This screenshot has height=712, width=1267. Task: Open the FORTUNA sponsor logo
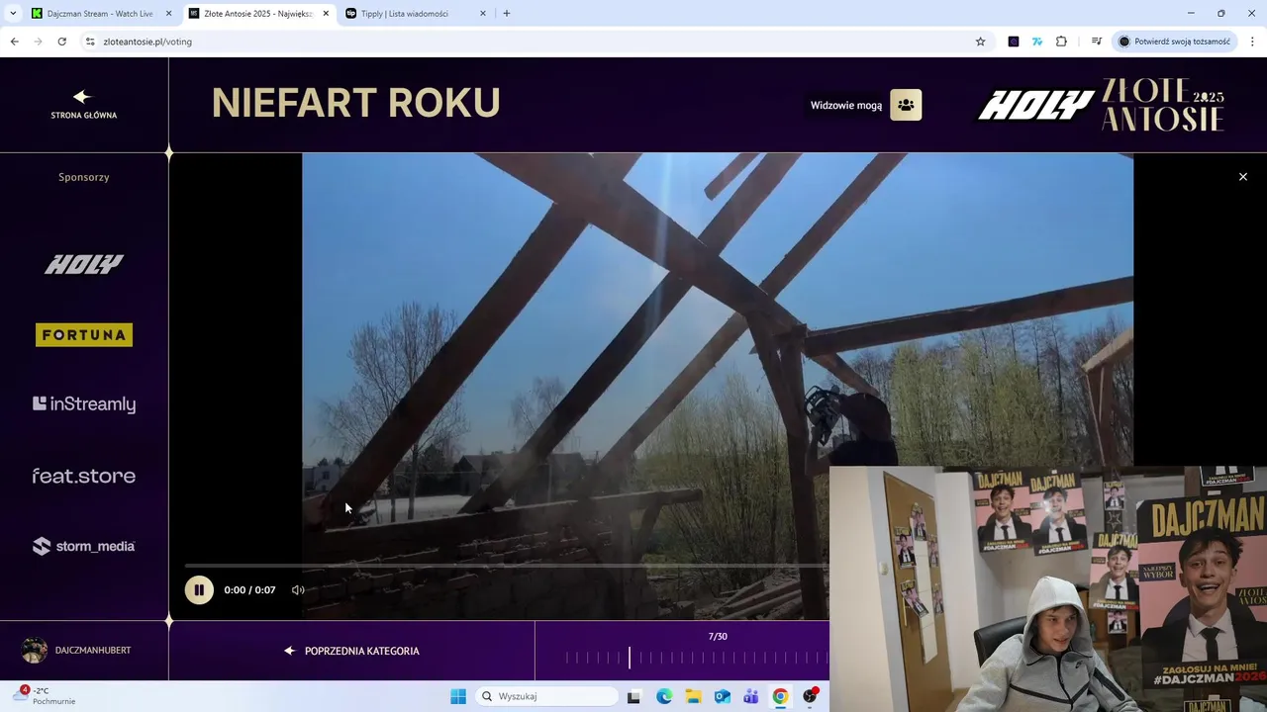(x=84, y=335)
